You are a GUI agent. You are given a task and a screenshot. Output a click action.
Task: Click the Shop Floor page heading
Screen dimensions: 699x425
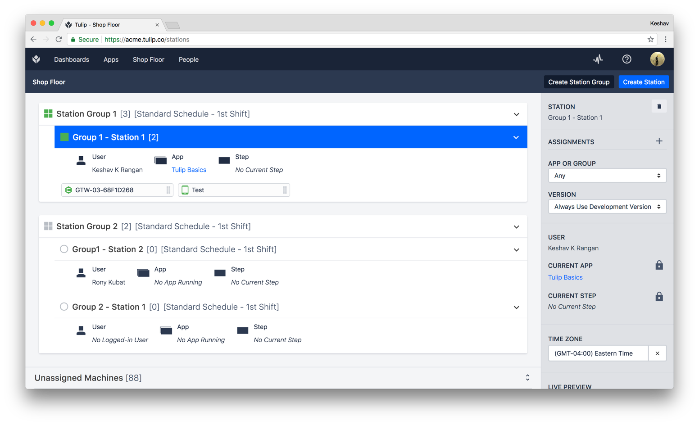coord(49,82)
